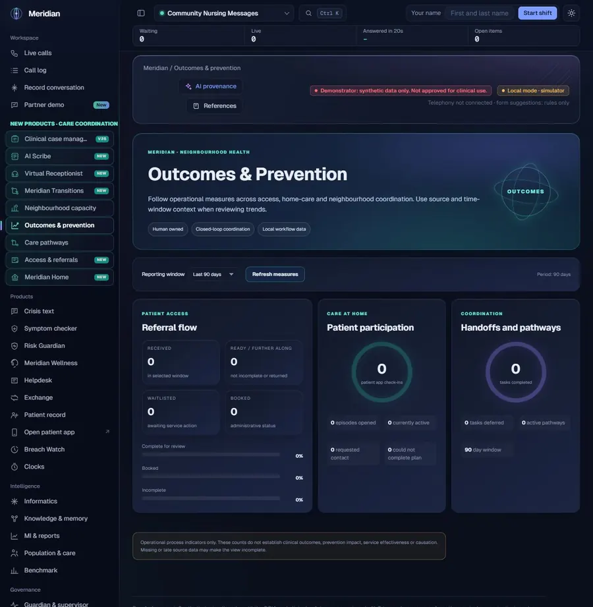Navigate to Knowledge & memory
The width and height of the screenshot is (593, 607).
(59, 519)
